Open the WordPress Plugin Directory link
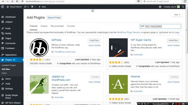Screen dimensions: 188x105 129,32
